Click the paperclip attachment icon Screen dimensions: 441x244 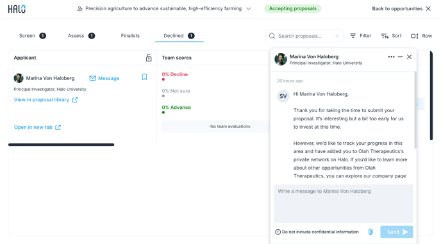pyautogui.click(x=370, y=232)
